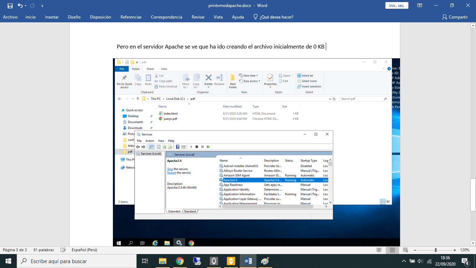The width and height of the screenshot is (476, 268).
Task: Click the Español (Perú) language indicator
Action: pyautogui.click(x=84, y=250)
